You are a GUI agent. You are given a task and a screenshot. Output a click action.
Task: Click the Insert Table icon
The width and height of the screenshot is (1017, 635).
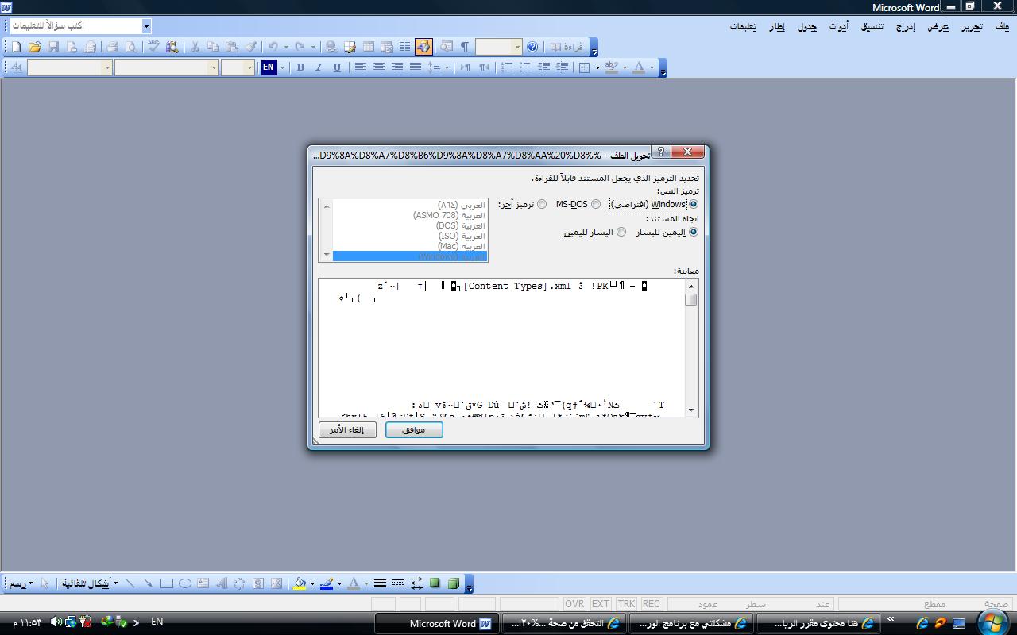[369, 47]
